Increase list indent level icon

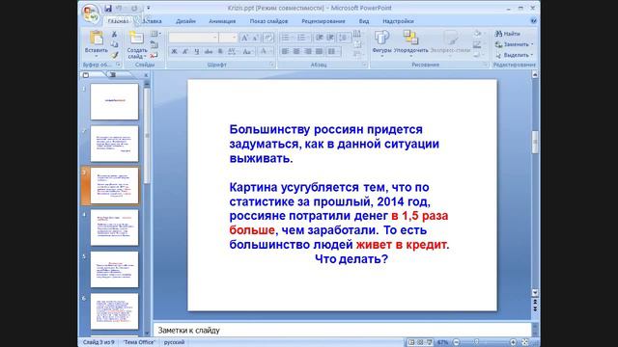[330, 38]
